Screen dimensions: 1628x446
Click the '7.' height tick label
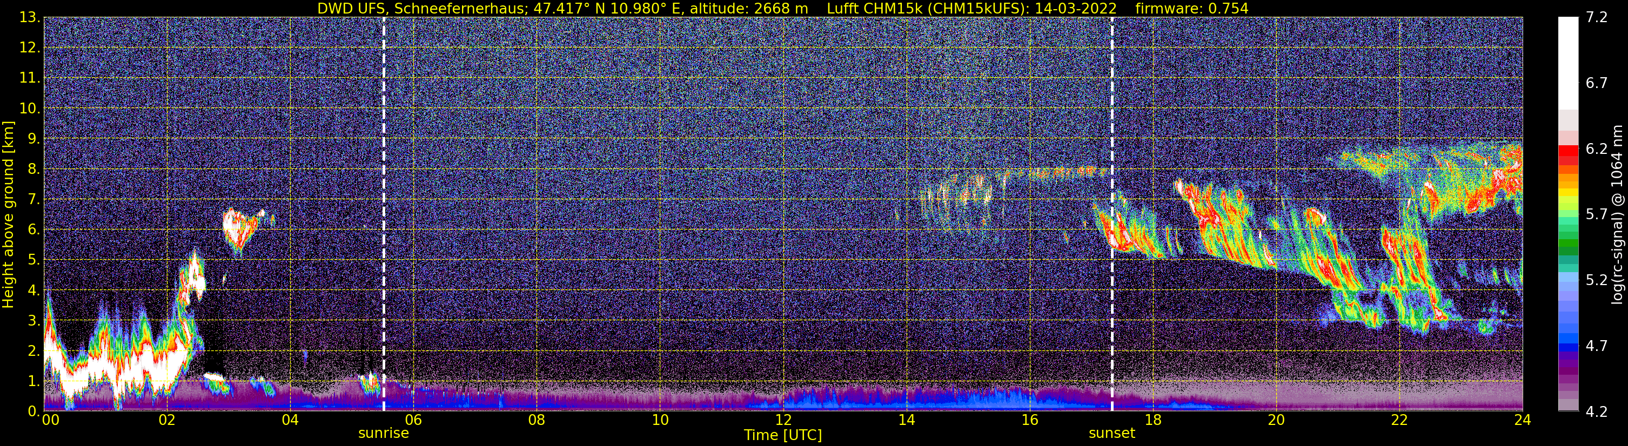click(x=34, y=200)
